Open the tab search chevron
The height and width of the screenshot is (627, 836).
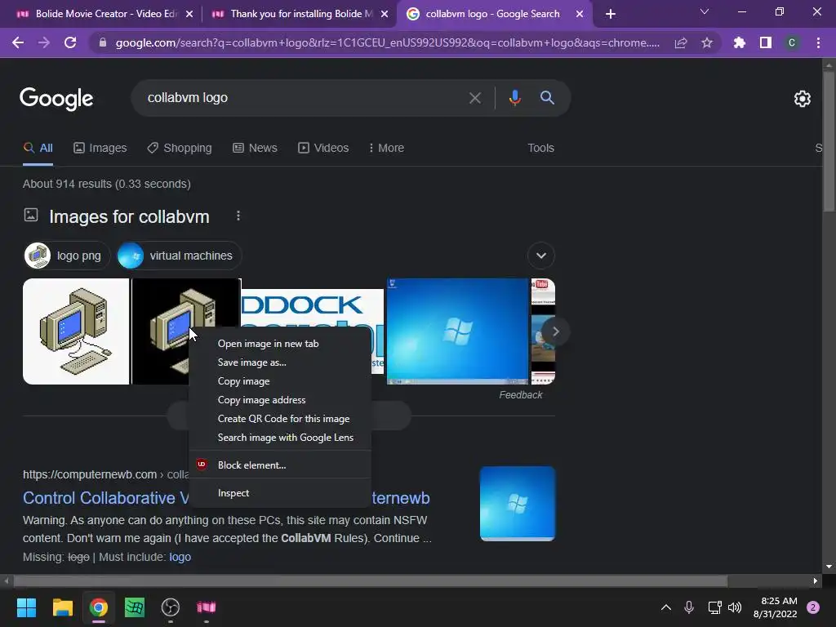click(x=705, y=11)
